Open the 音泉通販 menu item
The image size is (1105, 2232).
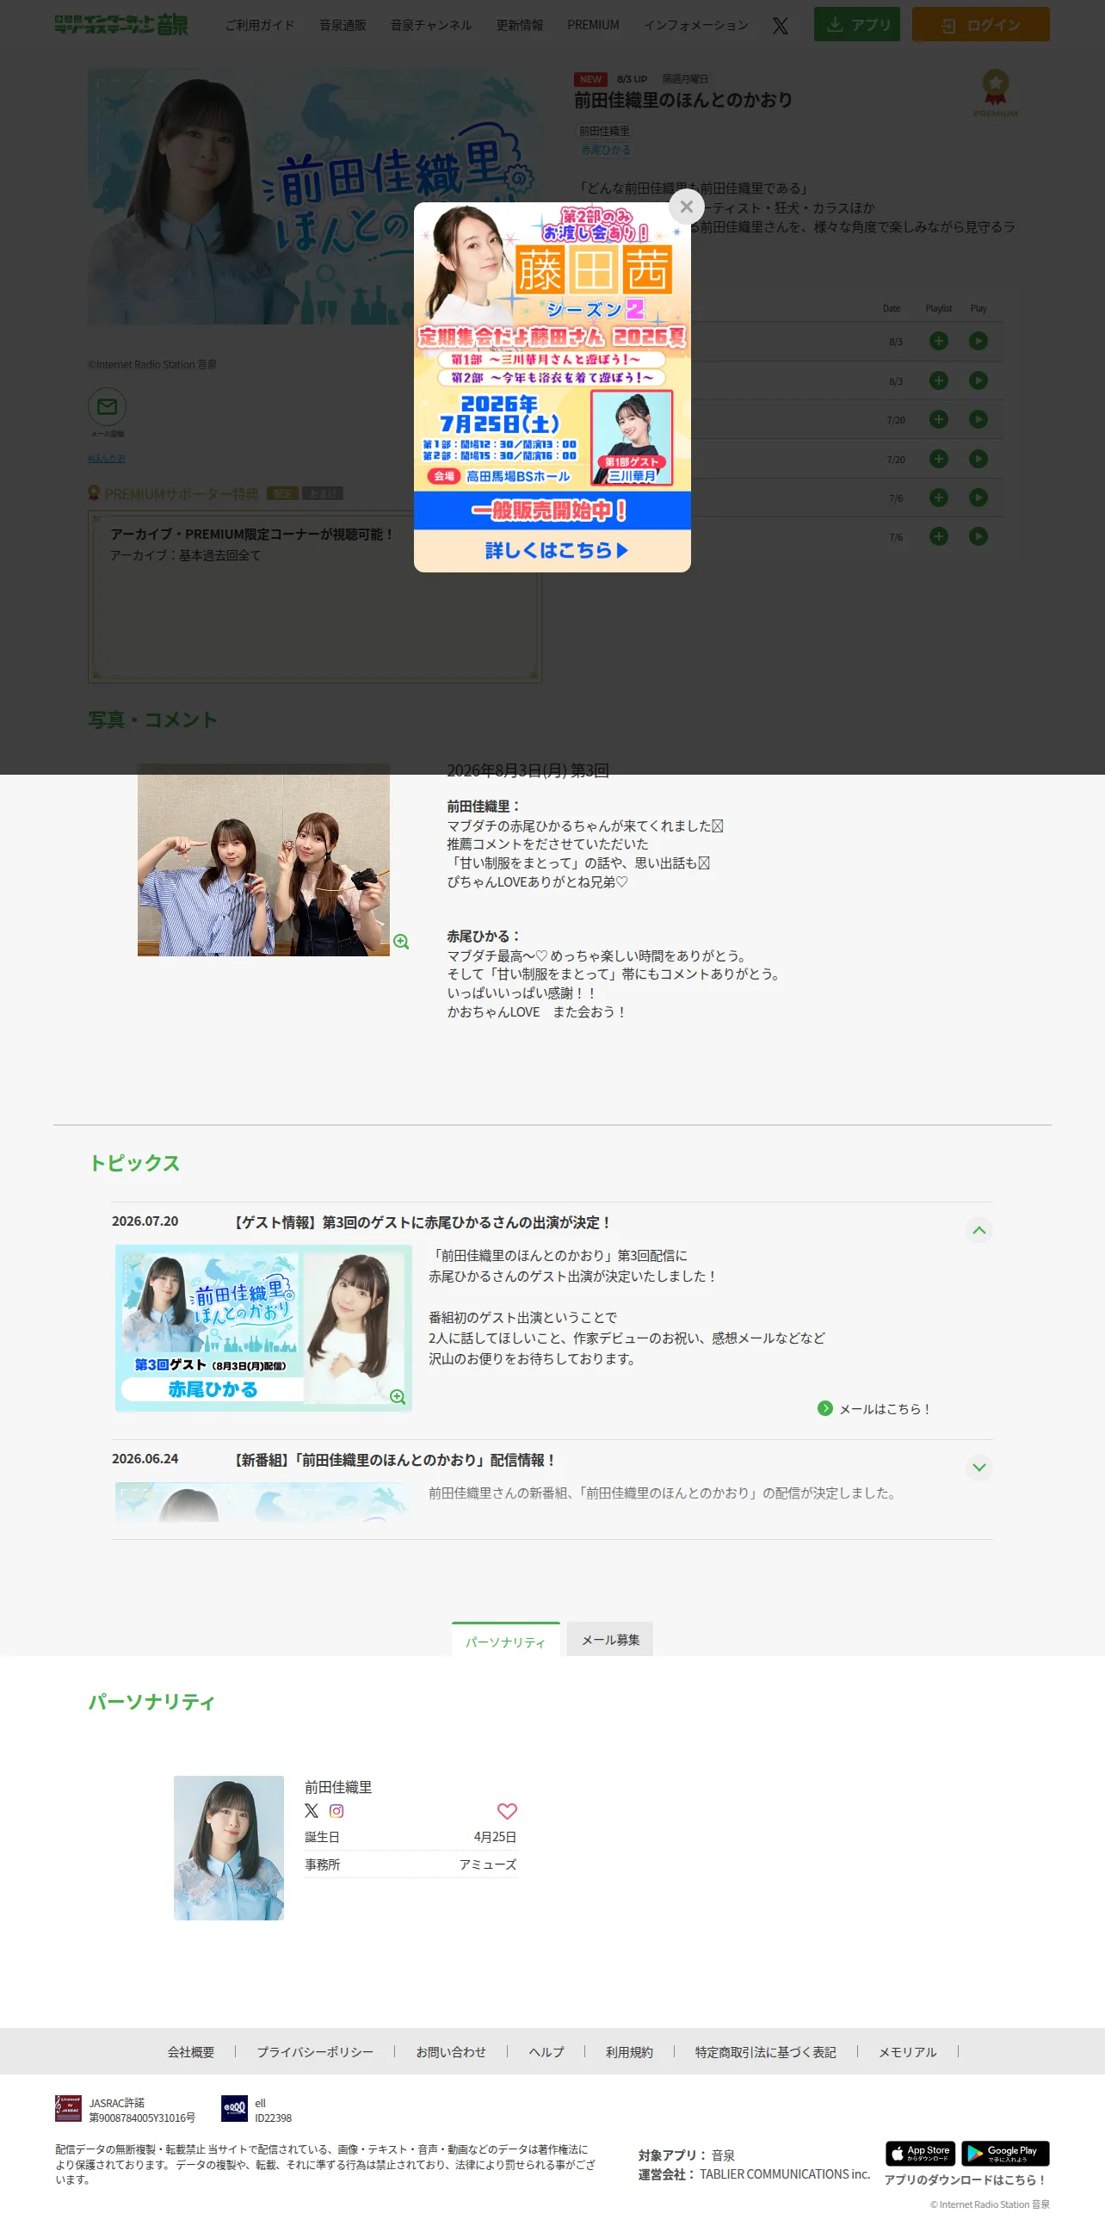[343, 25]
